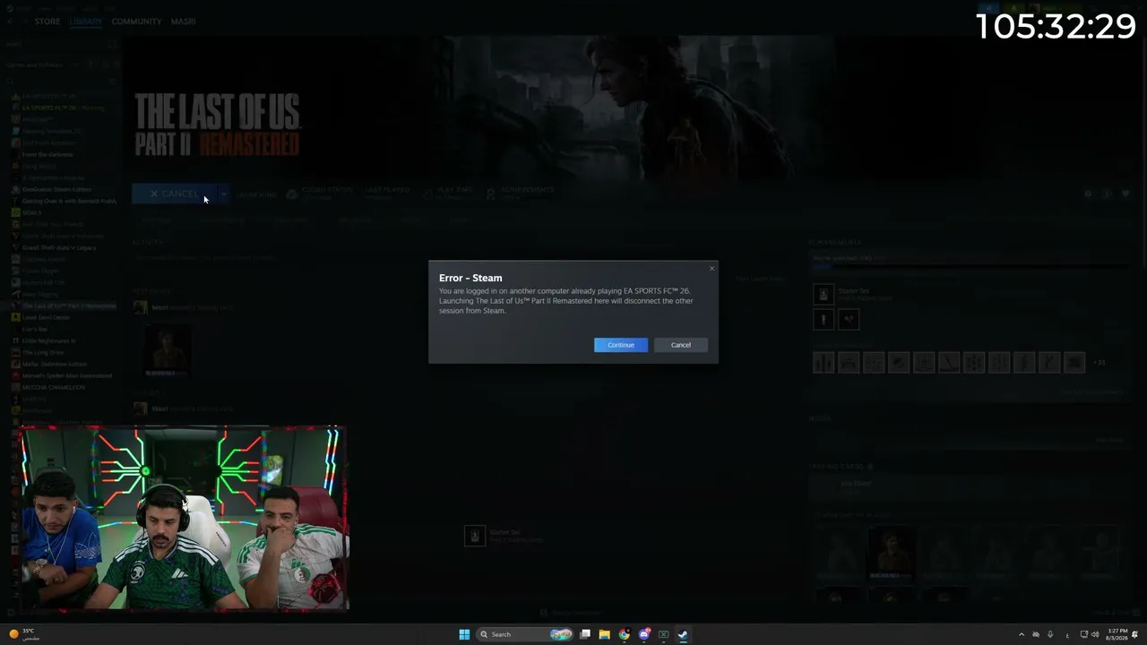
Task: Click the Steam taskbar icon
Action: (683, 634)
